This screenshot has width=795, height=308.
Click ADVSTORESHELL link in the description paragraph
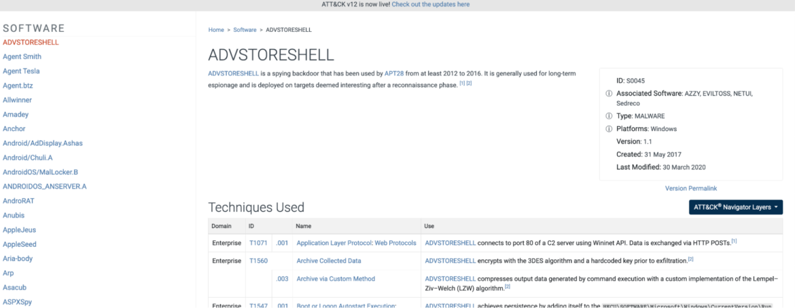pyautogui.click(x=234, y=73)
